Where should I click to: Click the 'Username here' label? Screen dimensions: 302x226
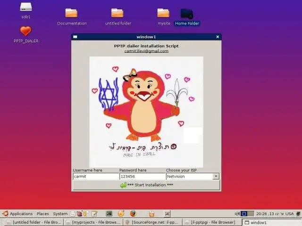pos(87,170)
